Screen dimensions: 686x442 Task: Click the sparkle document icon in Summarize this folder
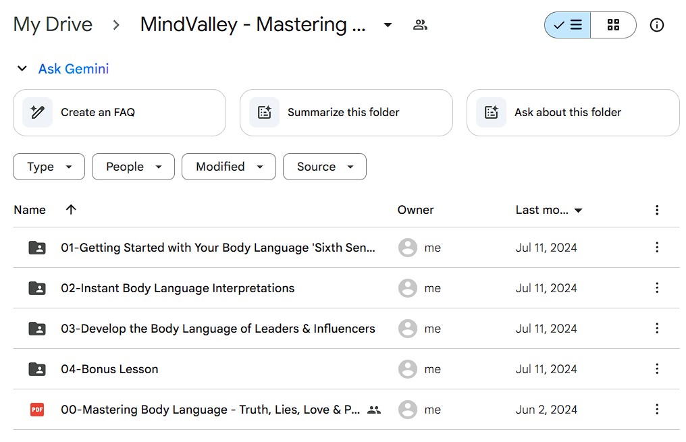(x=264, y=113)
